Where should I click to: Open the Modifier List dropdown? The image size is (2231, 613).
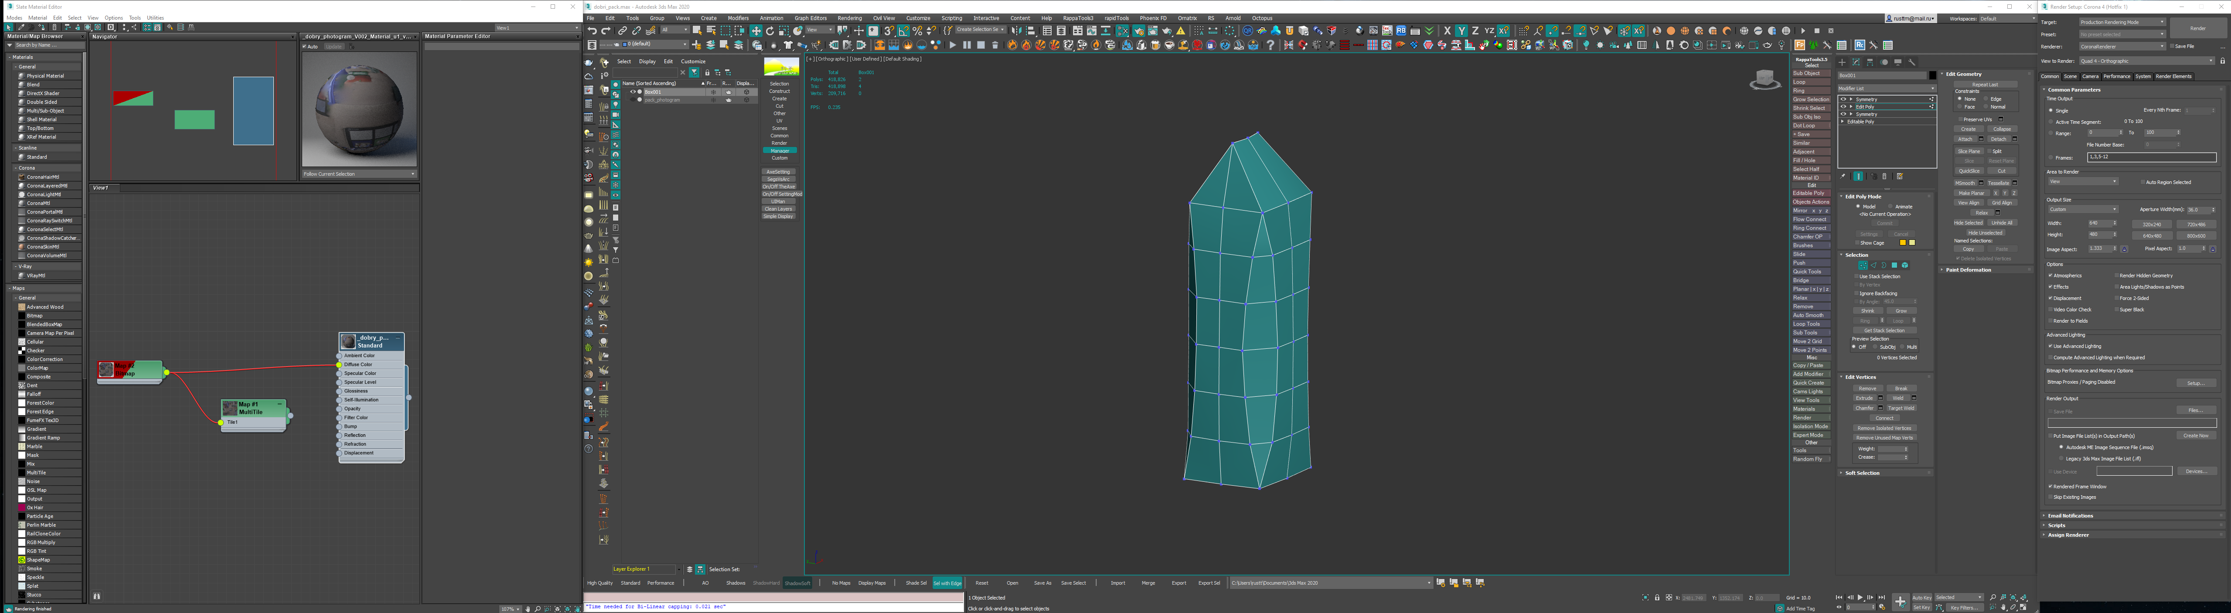pyautogui.click(x=1887, y=89)
